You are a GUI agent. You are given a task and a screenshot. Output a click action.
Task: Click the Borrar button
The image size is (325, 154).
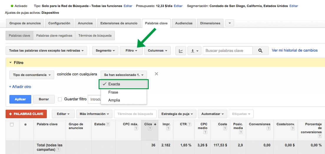click(44, 99)
